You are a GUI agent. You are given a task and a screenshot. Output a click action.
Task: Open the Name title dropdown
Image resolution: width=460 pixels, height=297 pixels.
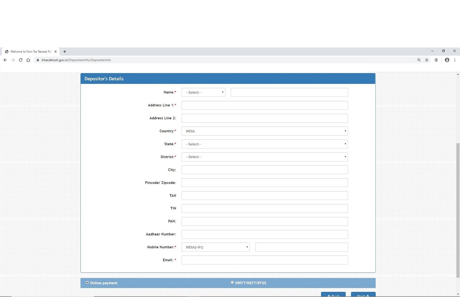tap(203, 92)
